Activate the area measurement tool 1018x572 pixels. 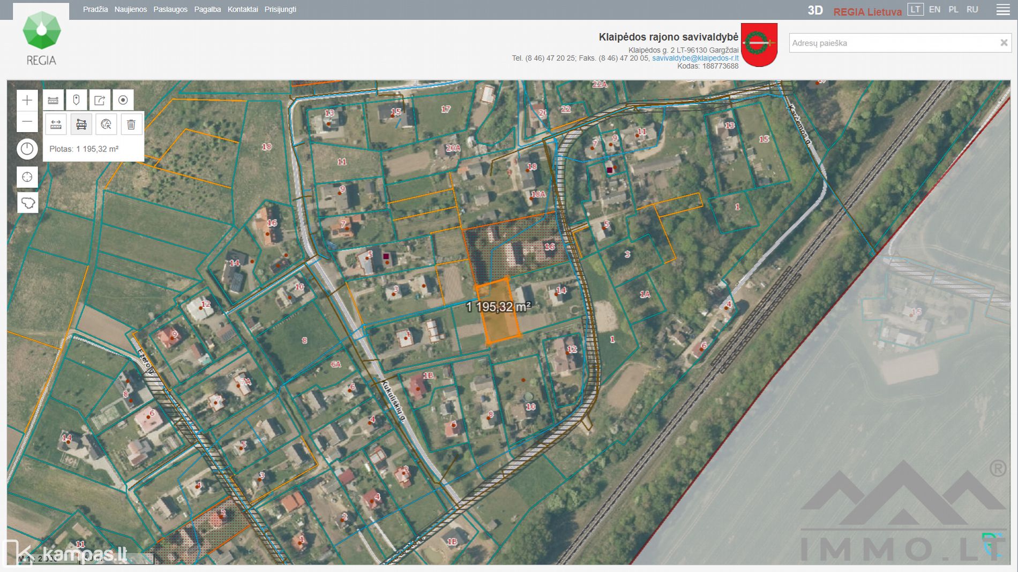coord(81,125)
